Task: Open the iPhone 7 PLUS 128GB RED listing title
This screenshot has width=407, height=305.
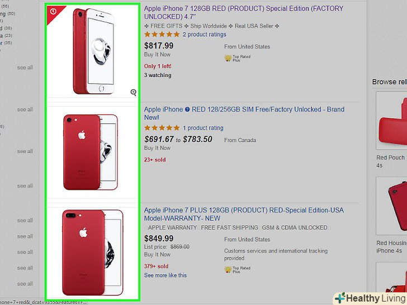Action: (245, 214)
